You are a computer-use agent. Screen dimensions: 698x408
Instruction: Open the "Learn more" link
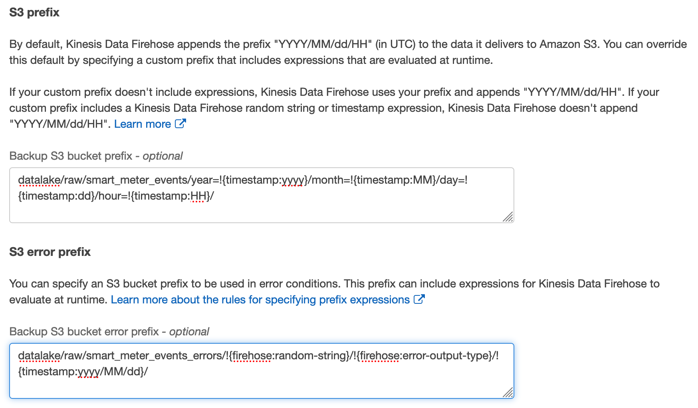[143, 124]
